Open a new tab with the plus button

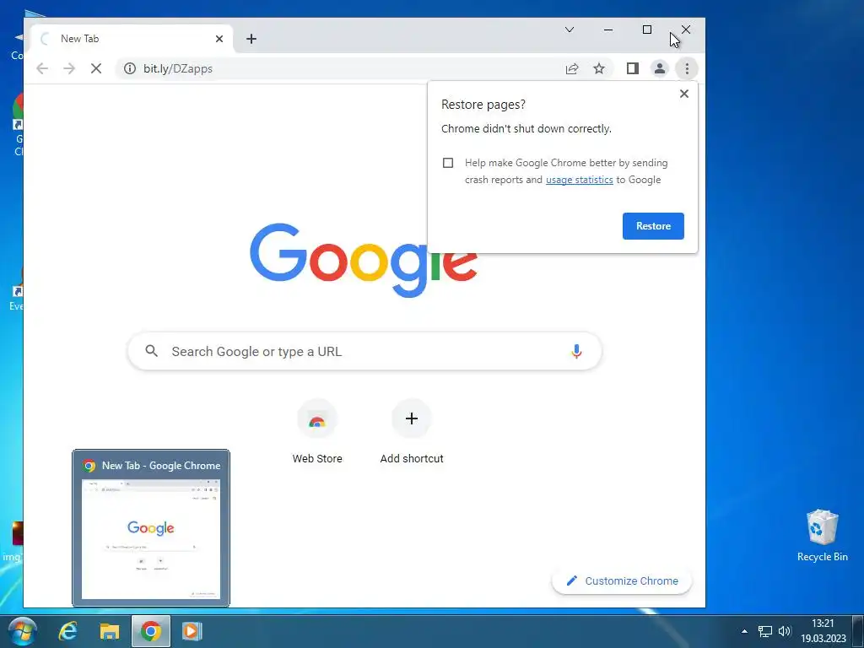[x=251, y=39]
